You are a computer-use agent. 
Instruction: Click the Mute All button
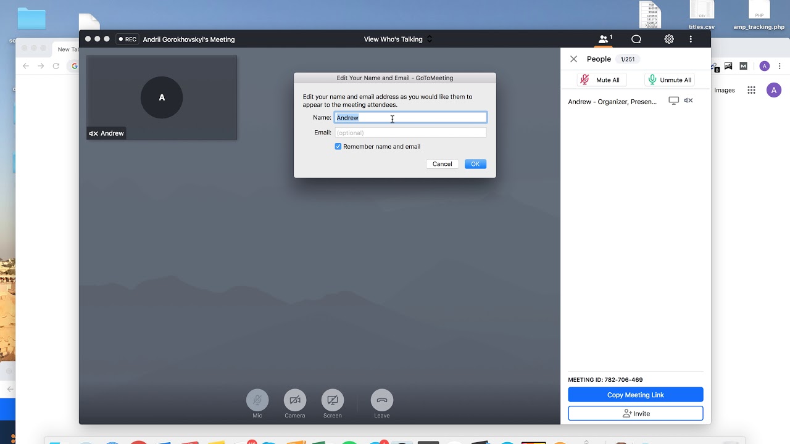[601, 80]
